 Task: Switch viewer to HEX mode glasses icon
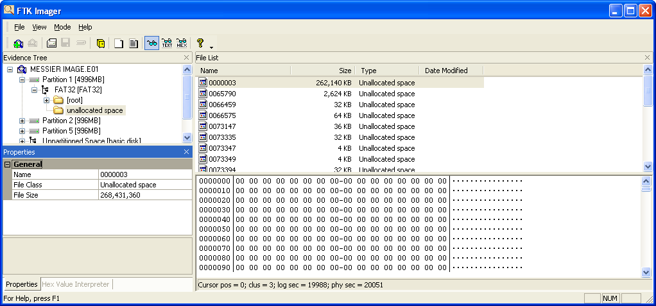[x=182, y=43]
